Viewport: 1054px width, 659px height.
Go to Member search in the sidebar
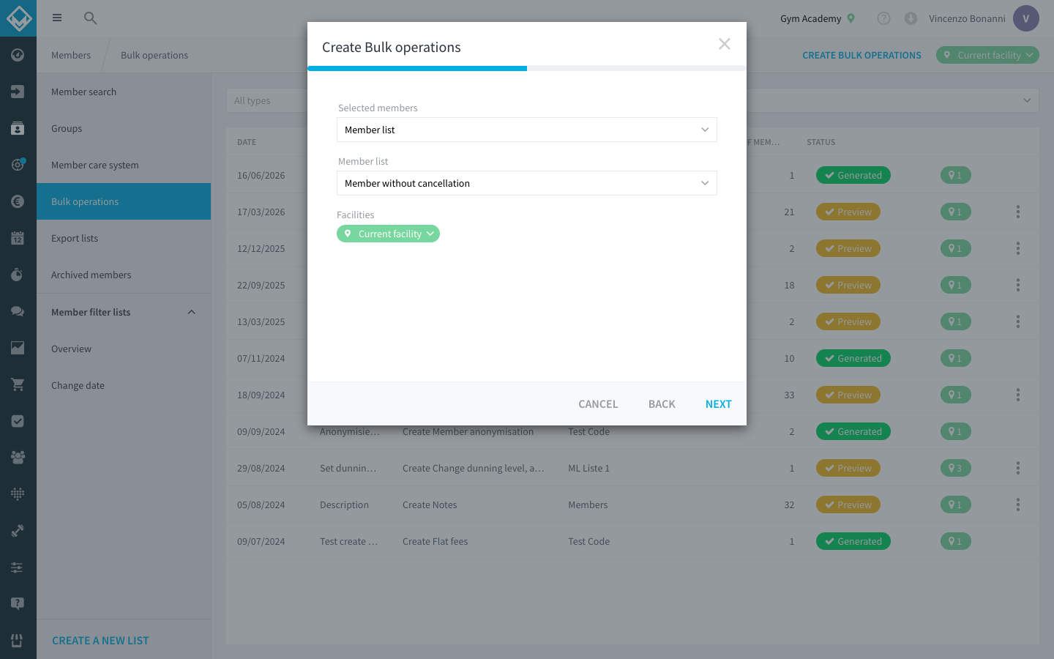124,92
